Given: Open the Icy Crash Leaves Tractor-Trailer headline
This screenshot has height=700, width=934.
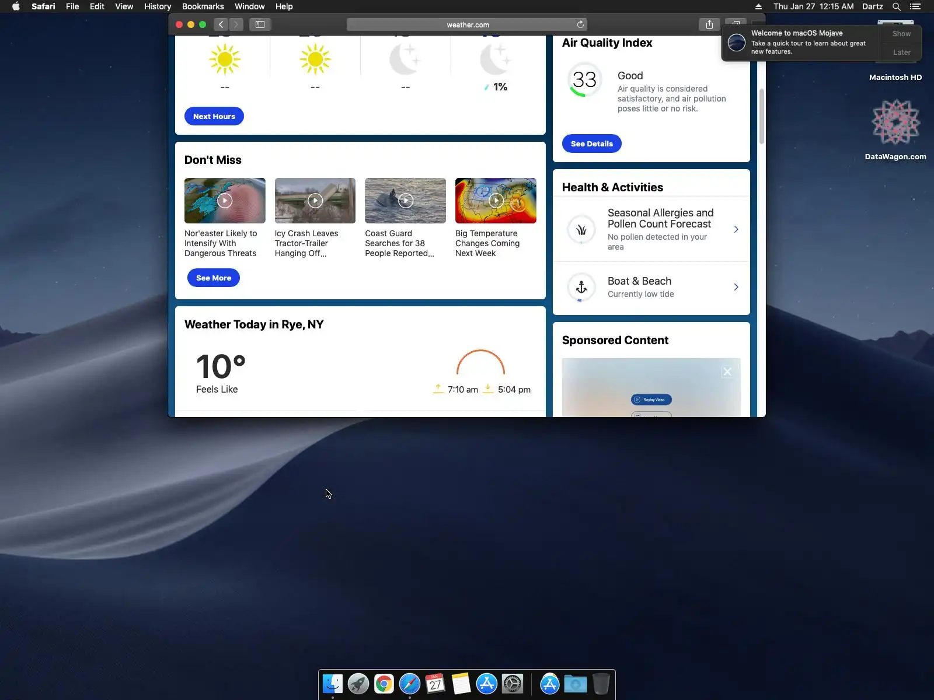Looking at the screenshot, I should click(x=306, y=243).
